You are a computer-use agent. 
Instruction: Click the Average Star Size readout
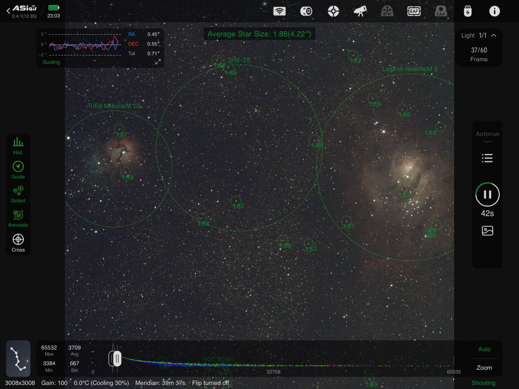[x=259, y=34]
